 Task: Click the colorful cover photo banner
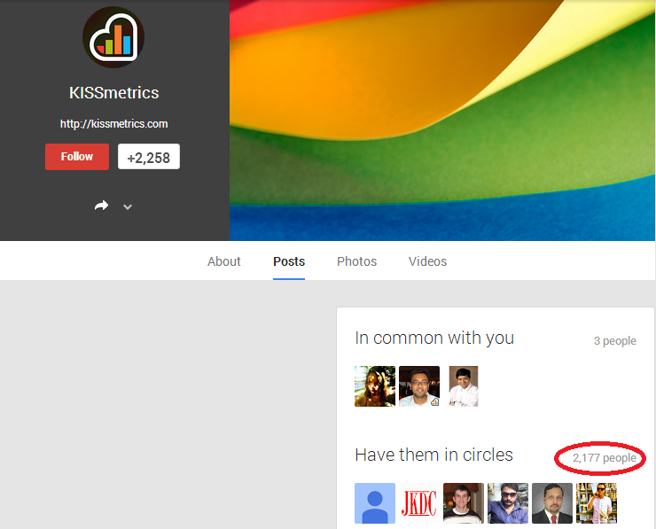pos(442,120)
